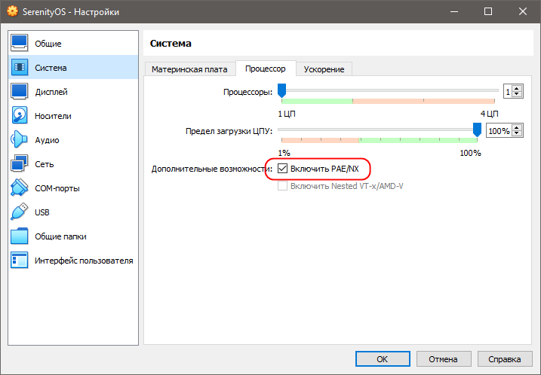
Task: Open the Общие папки settings category
Action: tap(73, 236)
